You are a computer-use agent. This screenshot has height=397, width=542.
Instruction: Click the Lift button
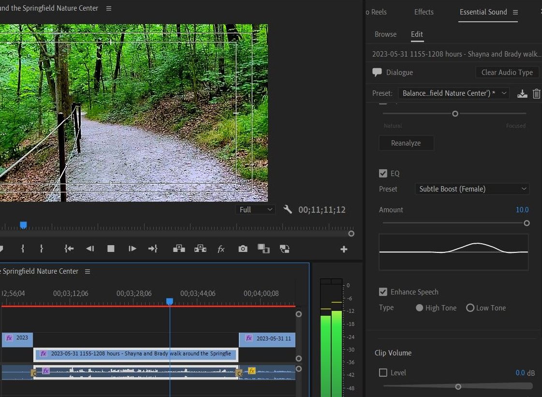click(x=179, y=249)
